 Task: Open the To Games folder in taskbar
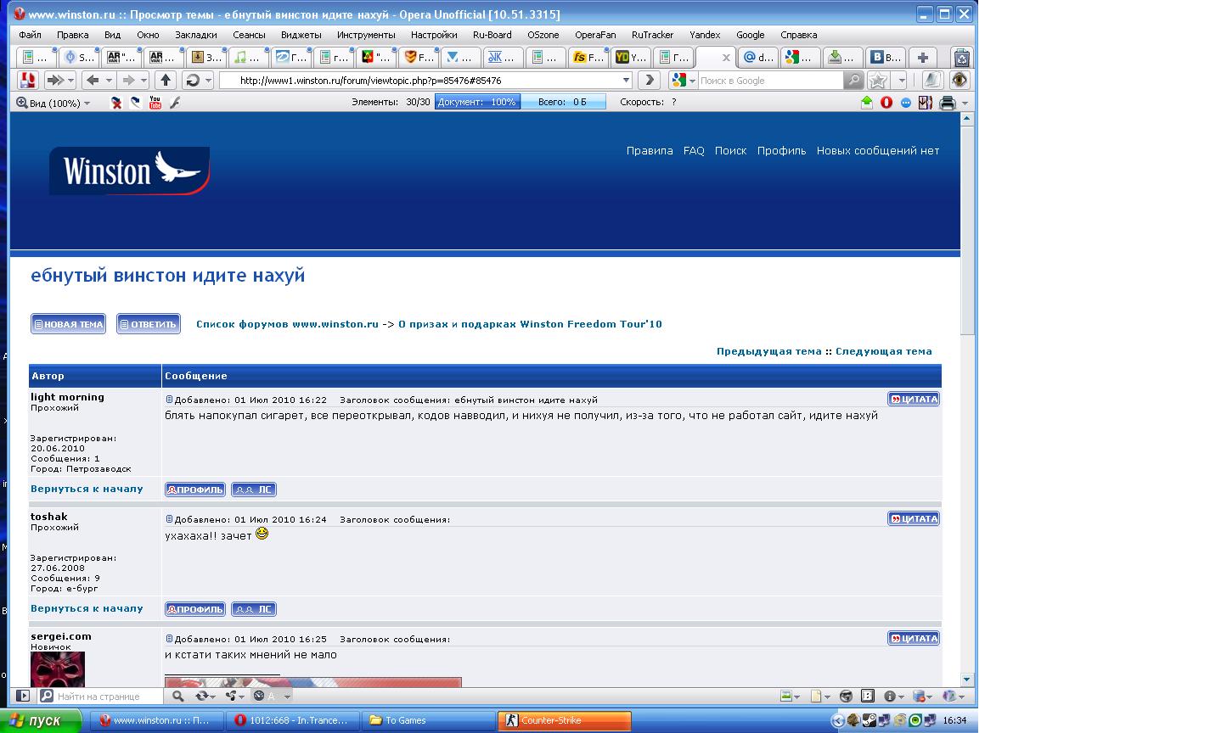[429, 720]
